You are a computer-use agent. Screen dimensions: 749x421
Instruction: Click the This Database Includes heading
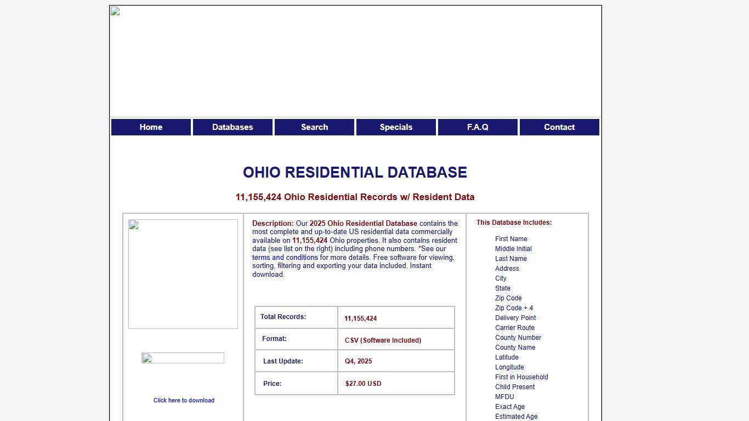514,222
